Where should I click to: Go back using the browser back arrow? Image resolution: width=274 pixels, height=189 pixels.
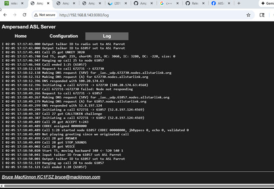(x=5, y=15)
